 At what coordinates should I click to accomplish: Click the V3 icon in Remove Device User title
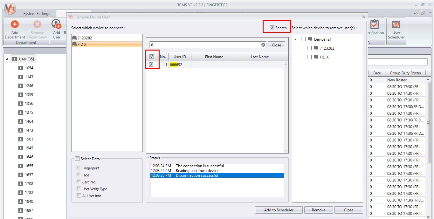(71, 17)
